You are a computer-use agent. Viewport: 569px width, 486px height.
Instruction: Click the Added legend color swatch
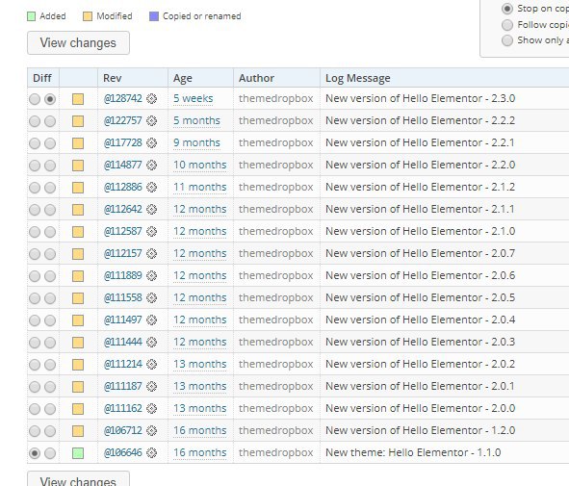click(32, 16)
